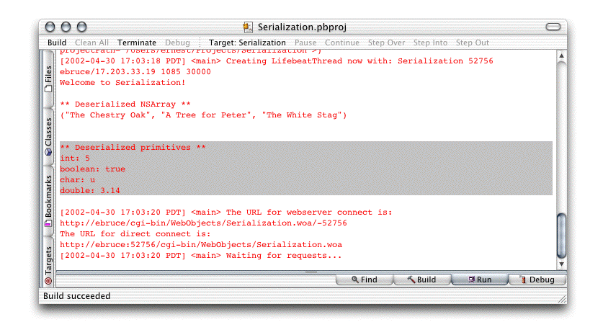
Task: Switch to the Run bottom tab
Action: coord(480,280)
